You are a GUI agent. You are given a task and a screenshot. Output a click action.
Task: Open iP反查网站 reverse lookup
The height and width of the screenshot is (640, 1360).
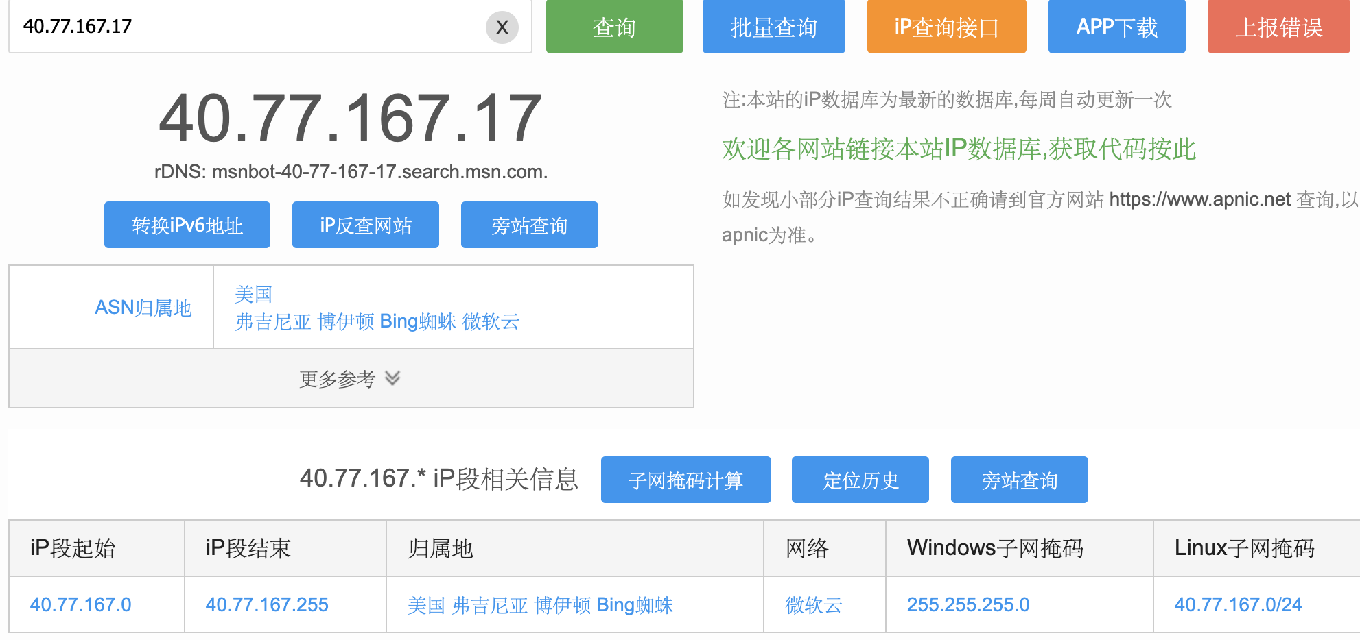[366, 225]
